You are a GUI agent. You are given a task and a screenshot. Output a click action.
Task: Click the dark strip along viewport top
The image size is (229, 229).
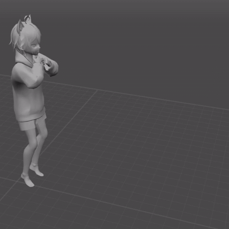pyautogui.click(x=114, y=2)
